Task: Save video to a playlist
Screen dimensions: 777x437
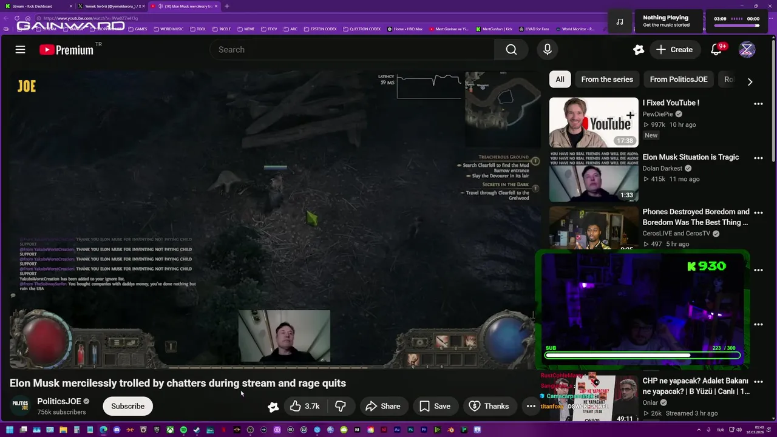Action: (435, 406)
